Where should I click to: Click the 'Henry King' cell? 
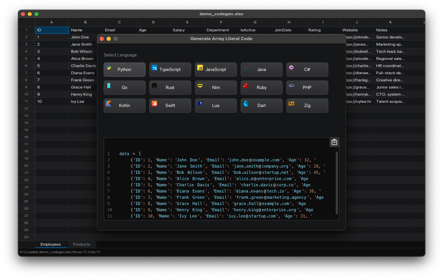coord(83,94)
